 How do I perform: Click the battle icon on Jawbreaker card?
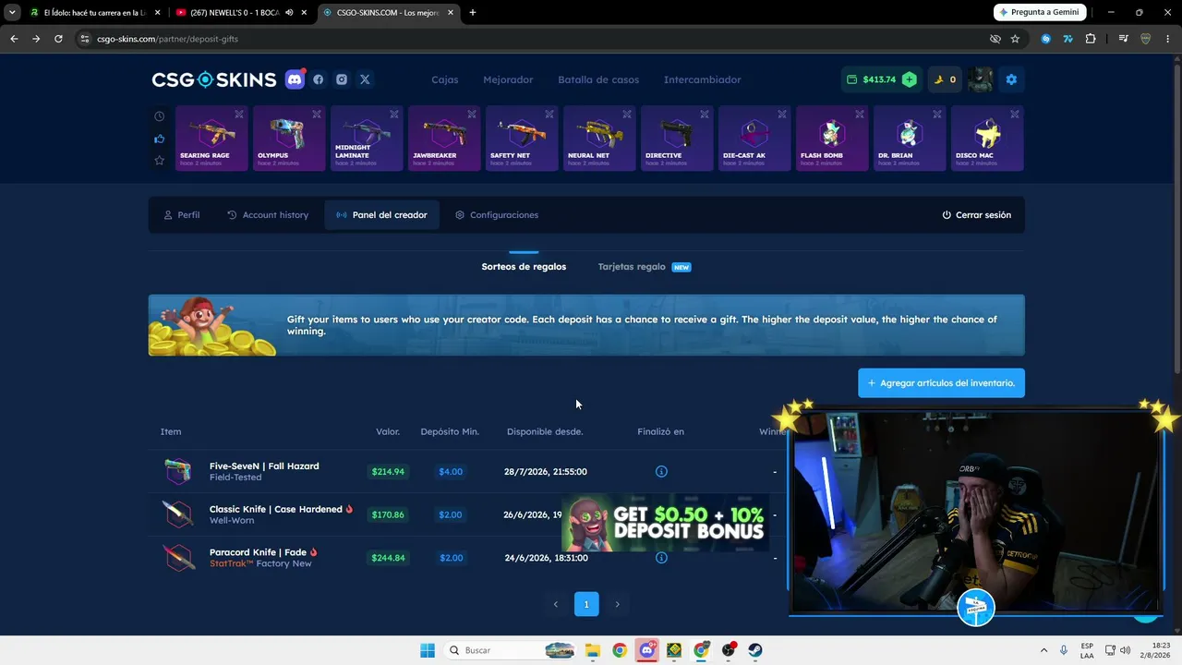472,115
